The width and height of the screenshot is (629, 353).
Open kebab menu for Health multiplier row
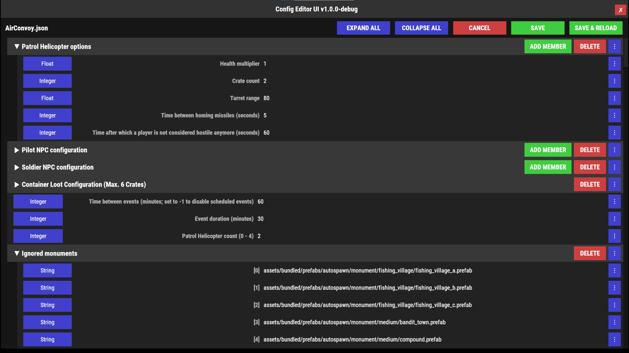point(614,64)
